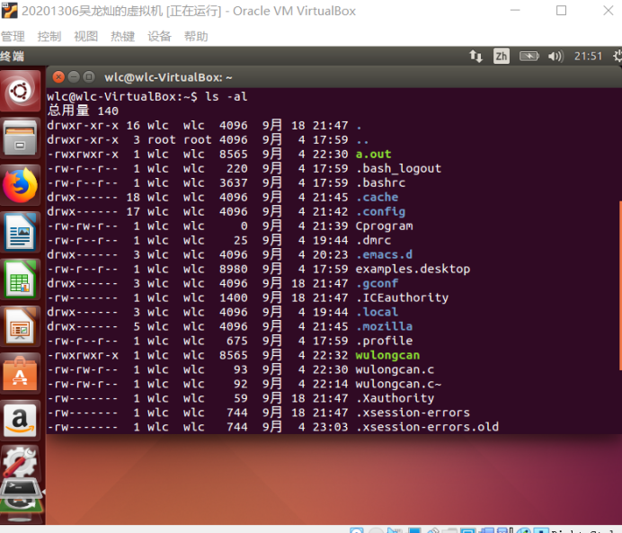Open LibreOffice Calc spreadsheet icon
Viewport: 622px width, 533px height.
pyautogui.click(x=21, y=280)
